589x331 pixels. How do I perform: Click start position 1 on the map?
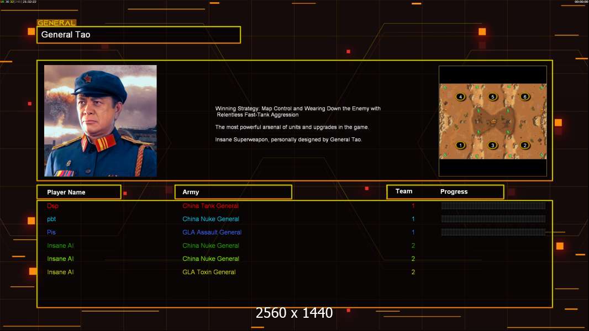[x=460, y=145]
